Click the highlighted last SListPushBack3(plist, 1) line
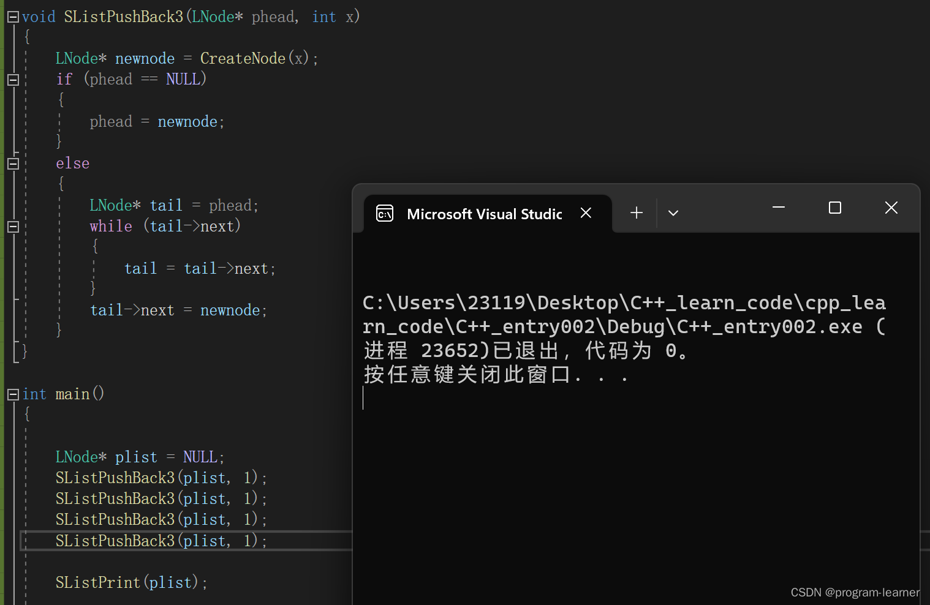Screen dimensions: 930x605 (161, 541)
